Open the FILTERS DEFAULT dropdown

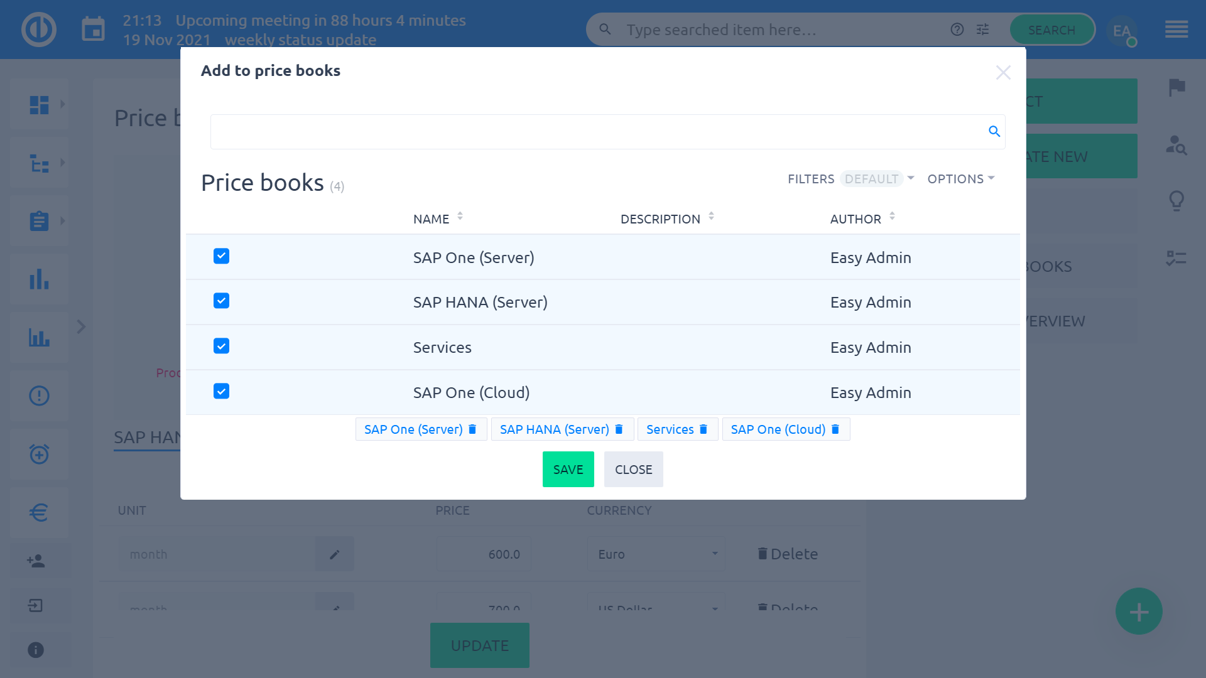pyautogui.click(x=851, y=179)
